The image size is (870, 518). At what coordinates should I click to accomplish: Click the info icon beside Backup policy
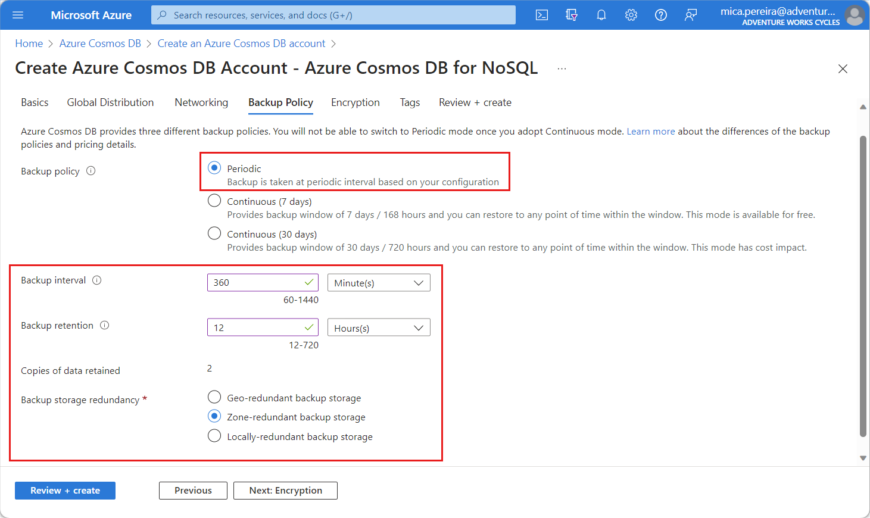click(91, 171)
